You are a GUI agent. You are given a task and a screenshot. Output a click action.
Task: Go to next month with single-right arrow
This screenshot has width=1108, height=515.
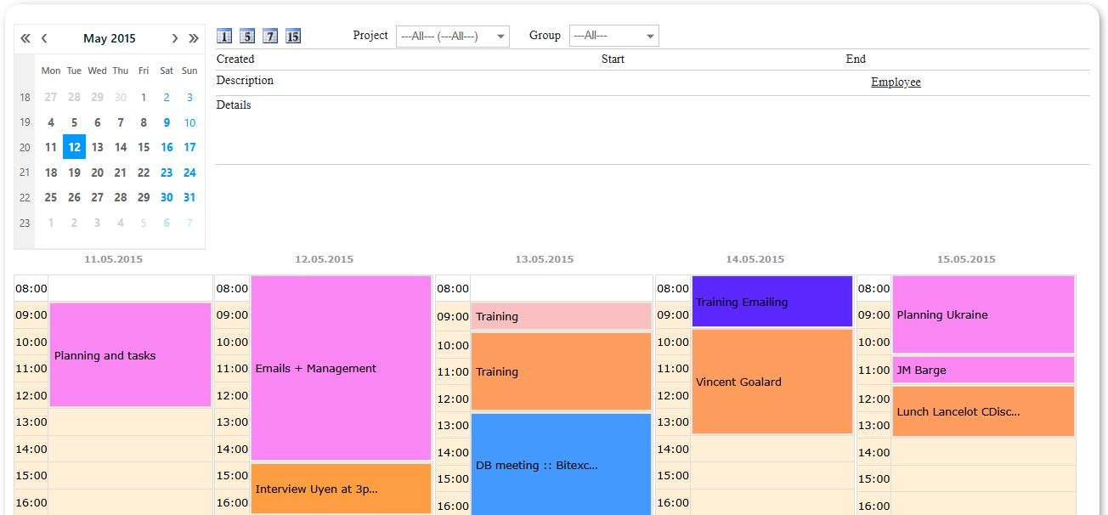[x=175, y=38]
